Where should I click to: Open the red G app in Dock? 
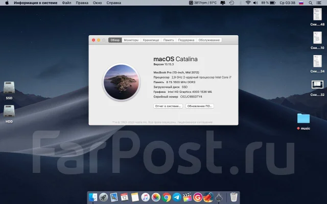point(198,197)
